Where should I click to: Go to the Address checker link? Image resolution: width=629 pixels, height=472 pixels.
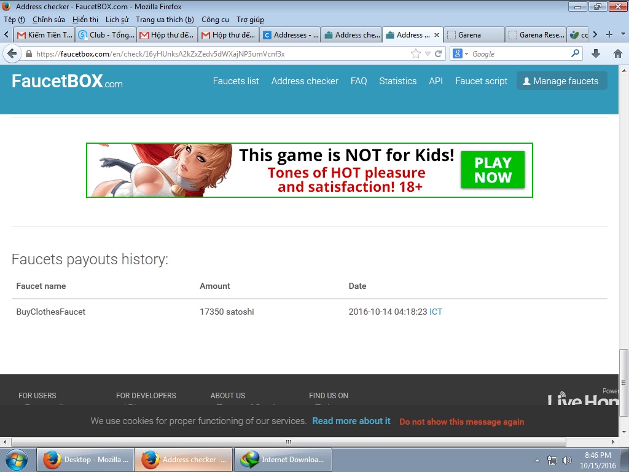[305, 81]
